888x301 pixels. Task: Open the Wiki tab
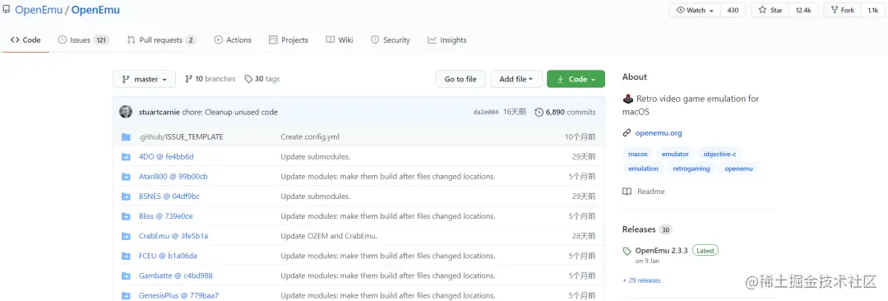340,40
